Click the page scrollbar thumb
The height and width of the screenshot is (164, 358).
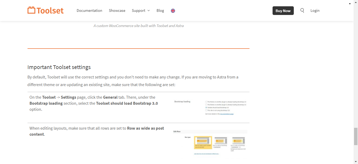tap(356, 136)
